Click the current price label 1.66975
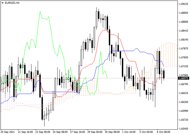Viewport: 190px width, 135px height. (x=184, y=78)
